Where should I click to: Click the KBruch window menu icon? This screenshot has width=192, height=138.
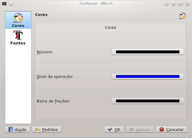click(4, 4)
